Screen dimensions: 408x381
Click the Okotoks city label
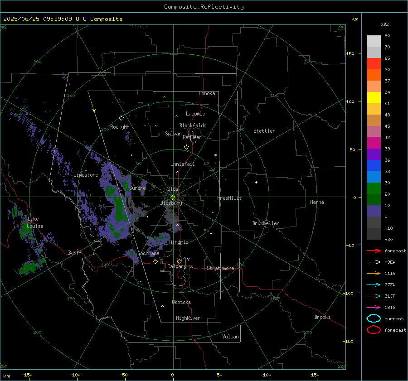(181, 302)
